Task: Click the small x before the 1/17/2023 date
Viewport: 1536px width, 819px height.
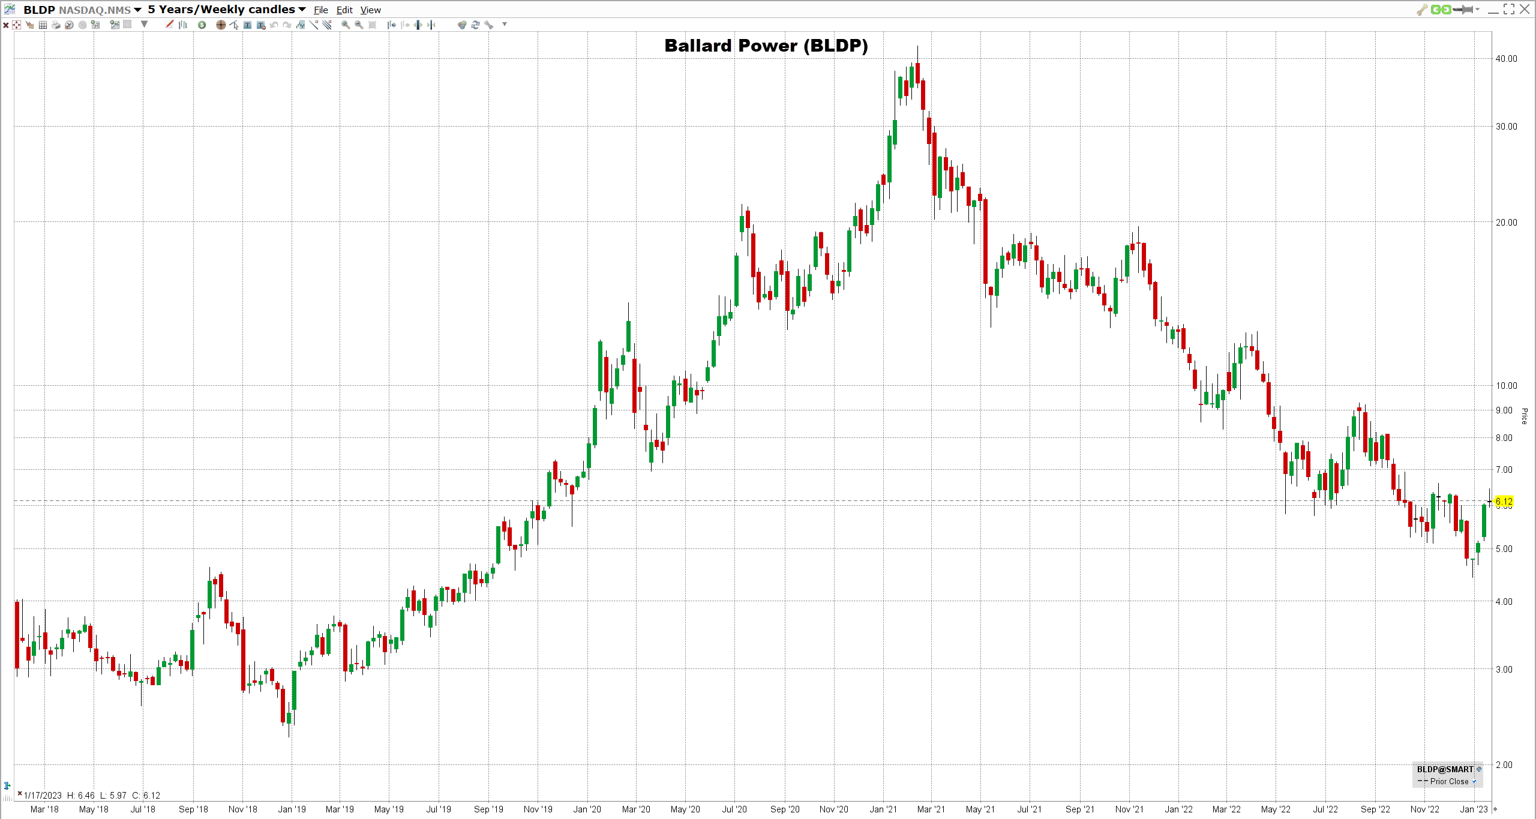Action: pyautogui.click(x=20, y=794)
